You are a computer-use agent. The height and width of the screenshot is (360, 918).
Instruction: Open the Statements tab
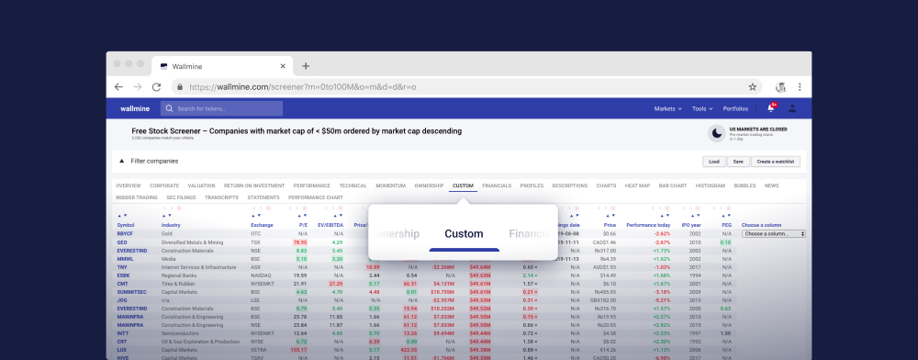[x=263, y=197]
